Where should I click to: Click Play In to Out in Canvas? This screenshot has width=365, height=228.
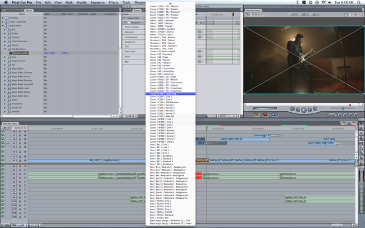(x=298, y=110)
